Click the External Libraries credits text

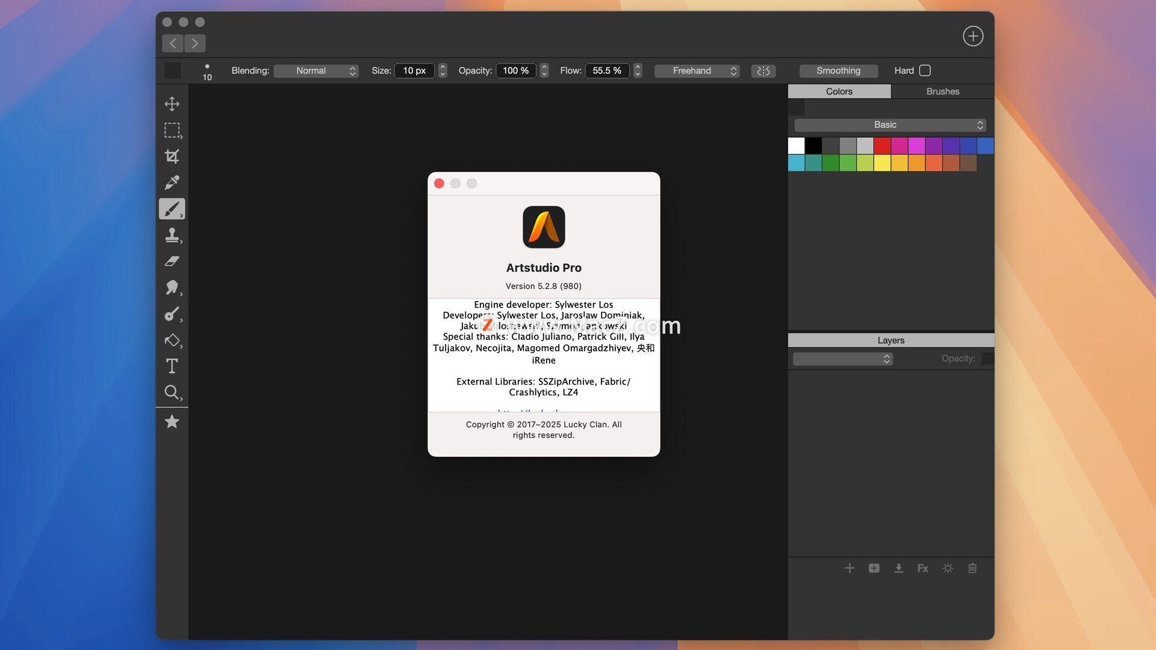543,387
